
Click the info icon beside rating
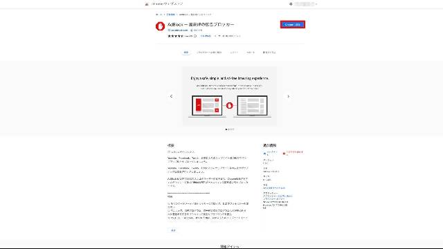coord(195,36)
